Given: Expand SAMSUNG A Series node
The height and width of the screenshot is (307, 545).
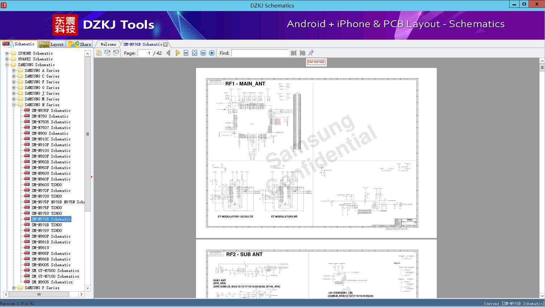Looking at the screenshot, I should coord(14,70).
